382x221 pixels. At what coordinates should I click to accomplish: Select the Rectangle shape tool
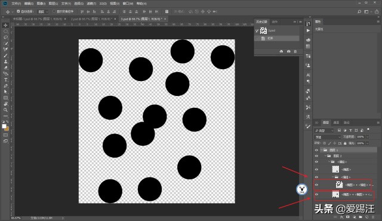tap(5, 98)
